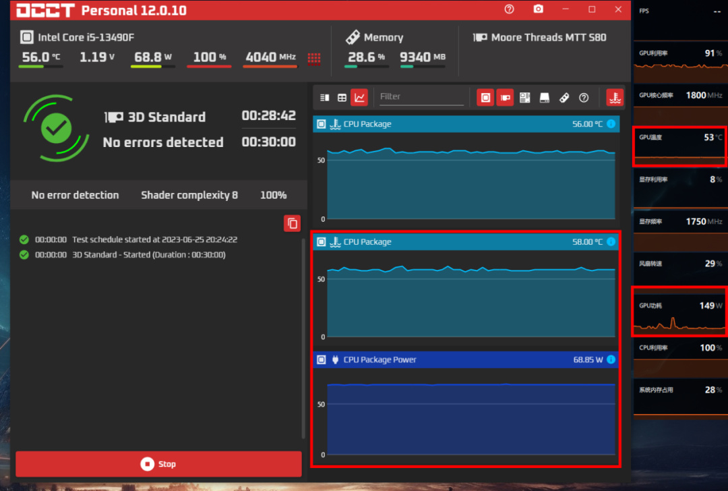Stop the running 3D Standard test

[x=159, y=463]
